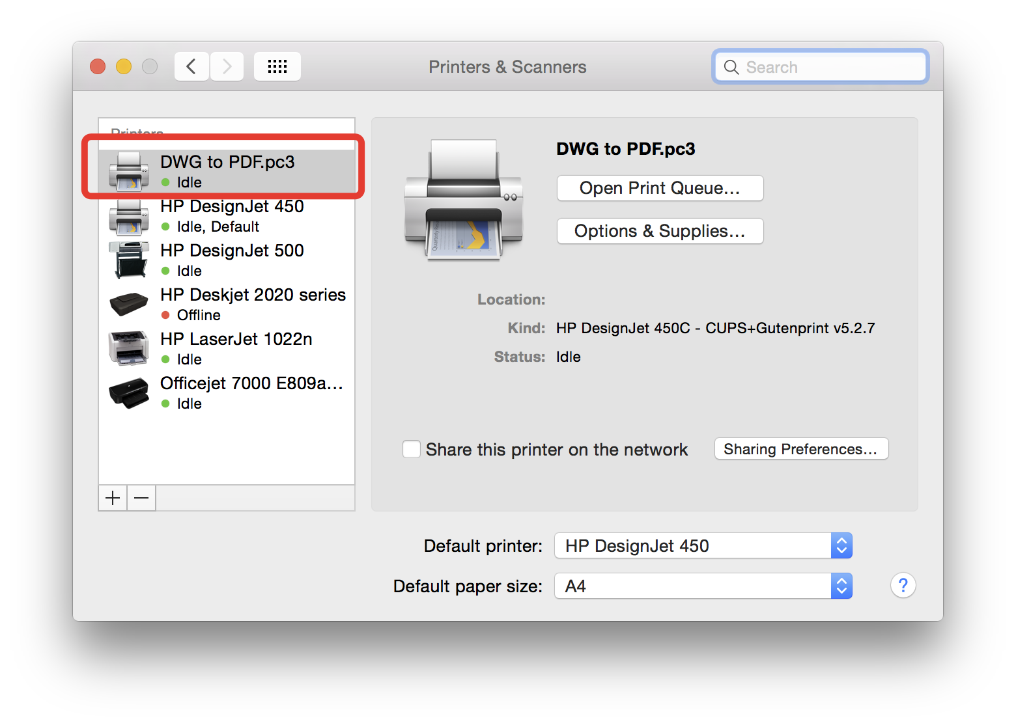1016x725 pixels.
Task: Select the HP Deskjet 2020 series printer icon
Action: point(128,304)
